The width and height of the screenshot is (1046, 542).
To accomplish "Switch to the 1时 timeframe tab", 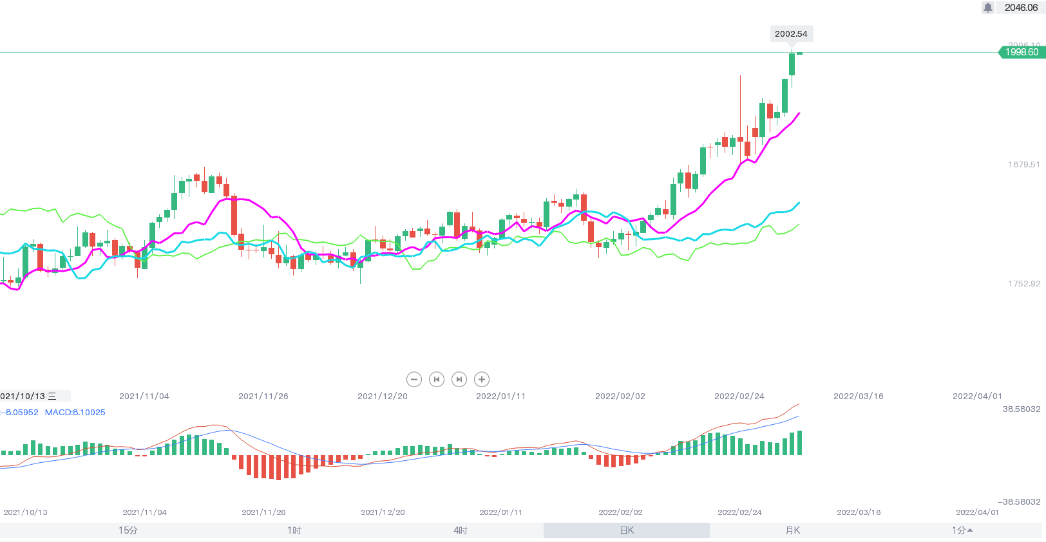I will (294, 530).
